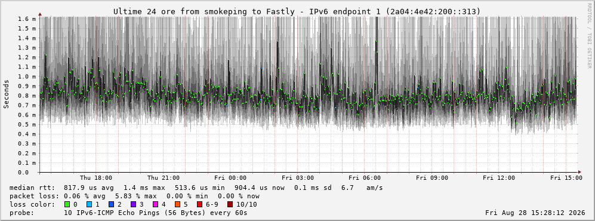Click the Fri Aug 28 15:28:12 2026 timestamp
Image resolution: width=595 pixels, height=221 pixels.
coord(535,213)
